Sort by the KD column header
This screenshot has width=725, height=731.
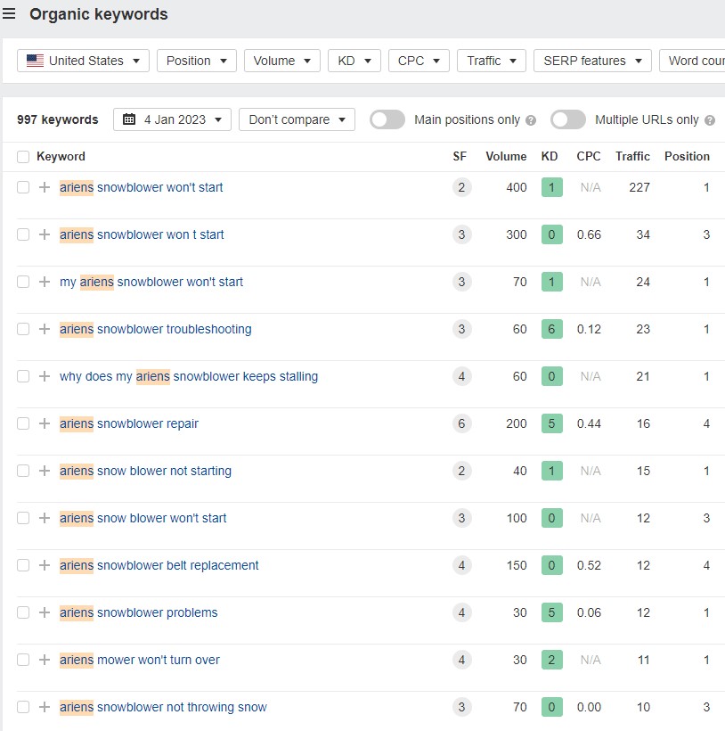[550, 157]
